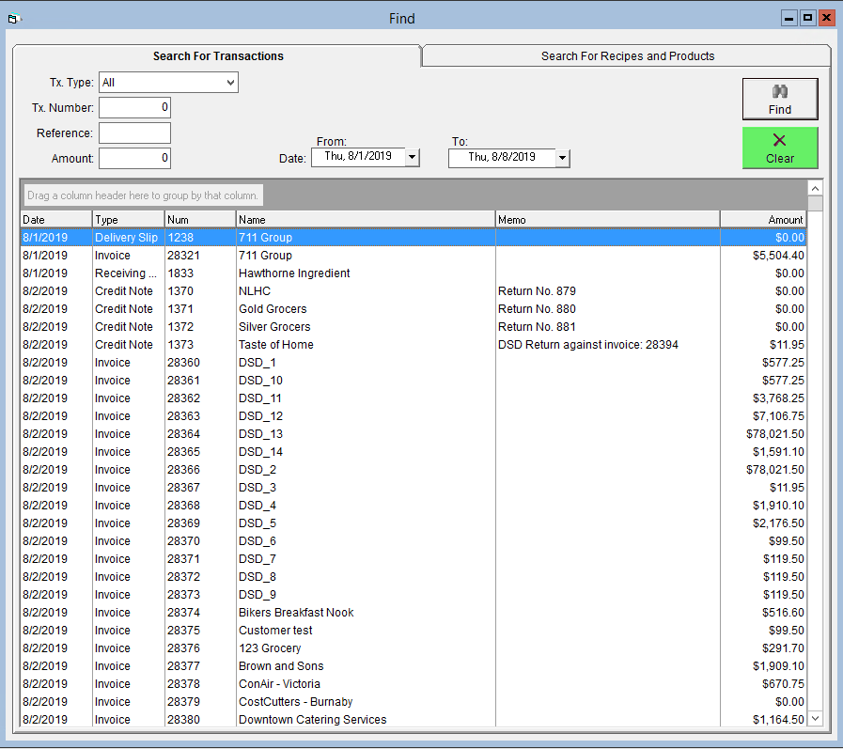Select Bikers Breakfast Nook invoice
The width and height of the screenshot is (843, 749).
point(413,613)
